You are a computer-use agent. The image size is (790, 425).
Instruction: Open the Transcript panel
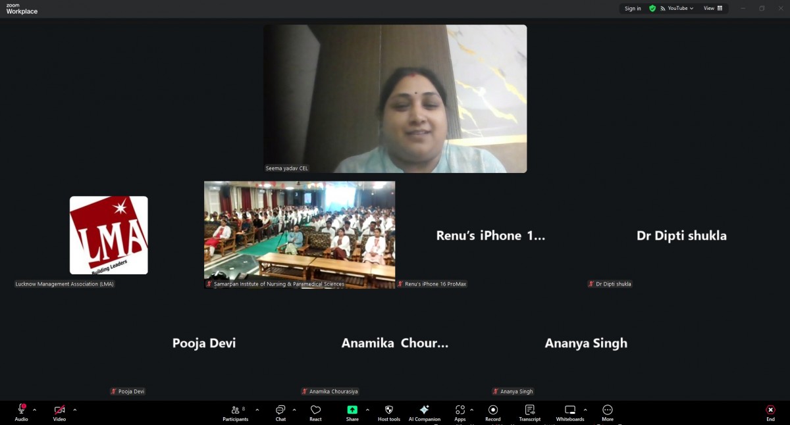[529, 411]
